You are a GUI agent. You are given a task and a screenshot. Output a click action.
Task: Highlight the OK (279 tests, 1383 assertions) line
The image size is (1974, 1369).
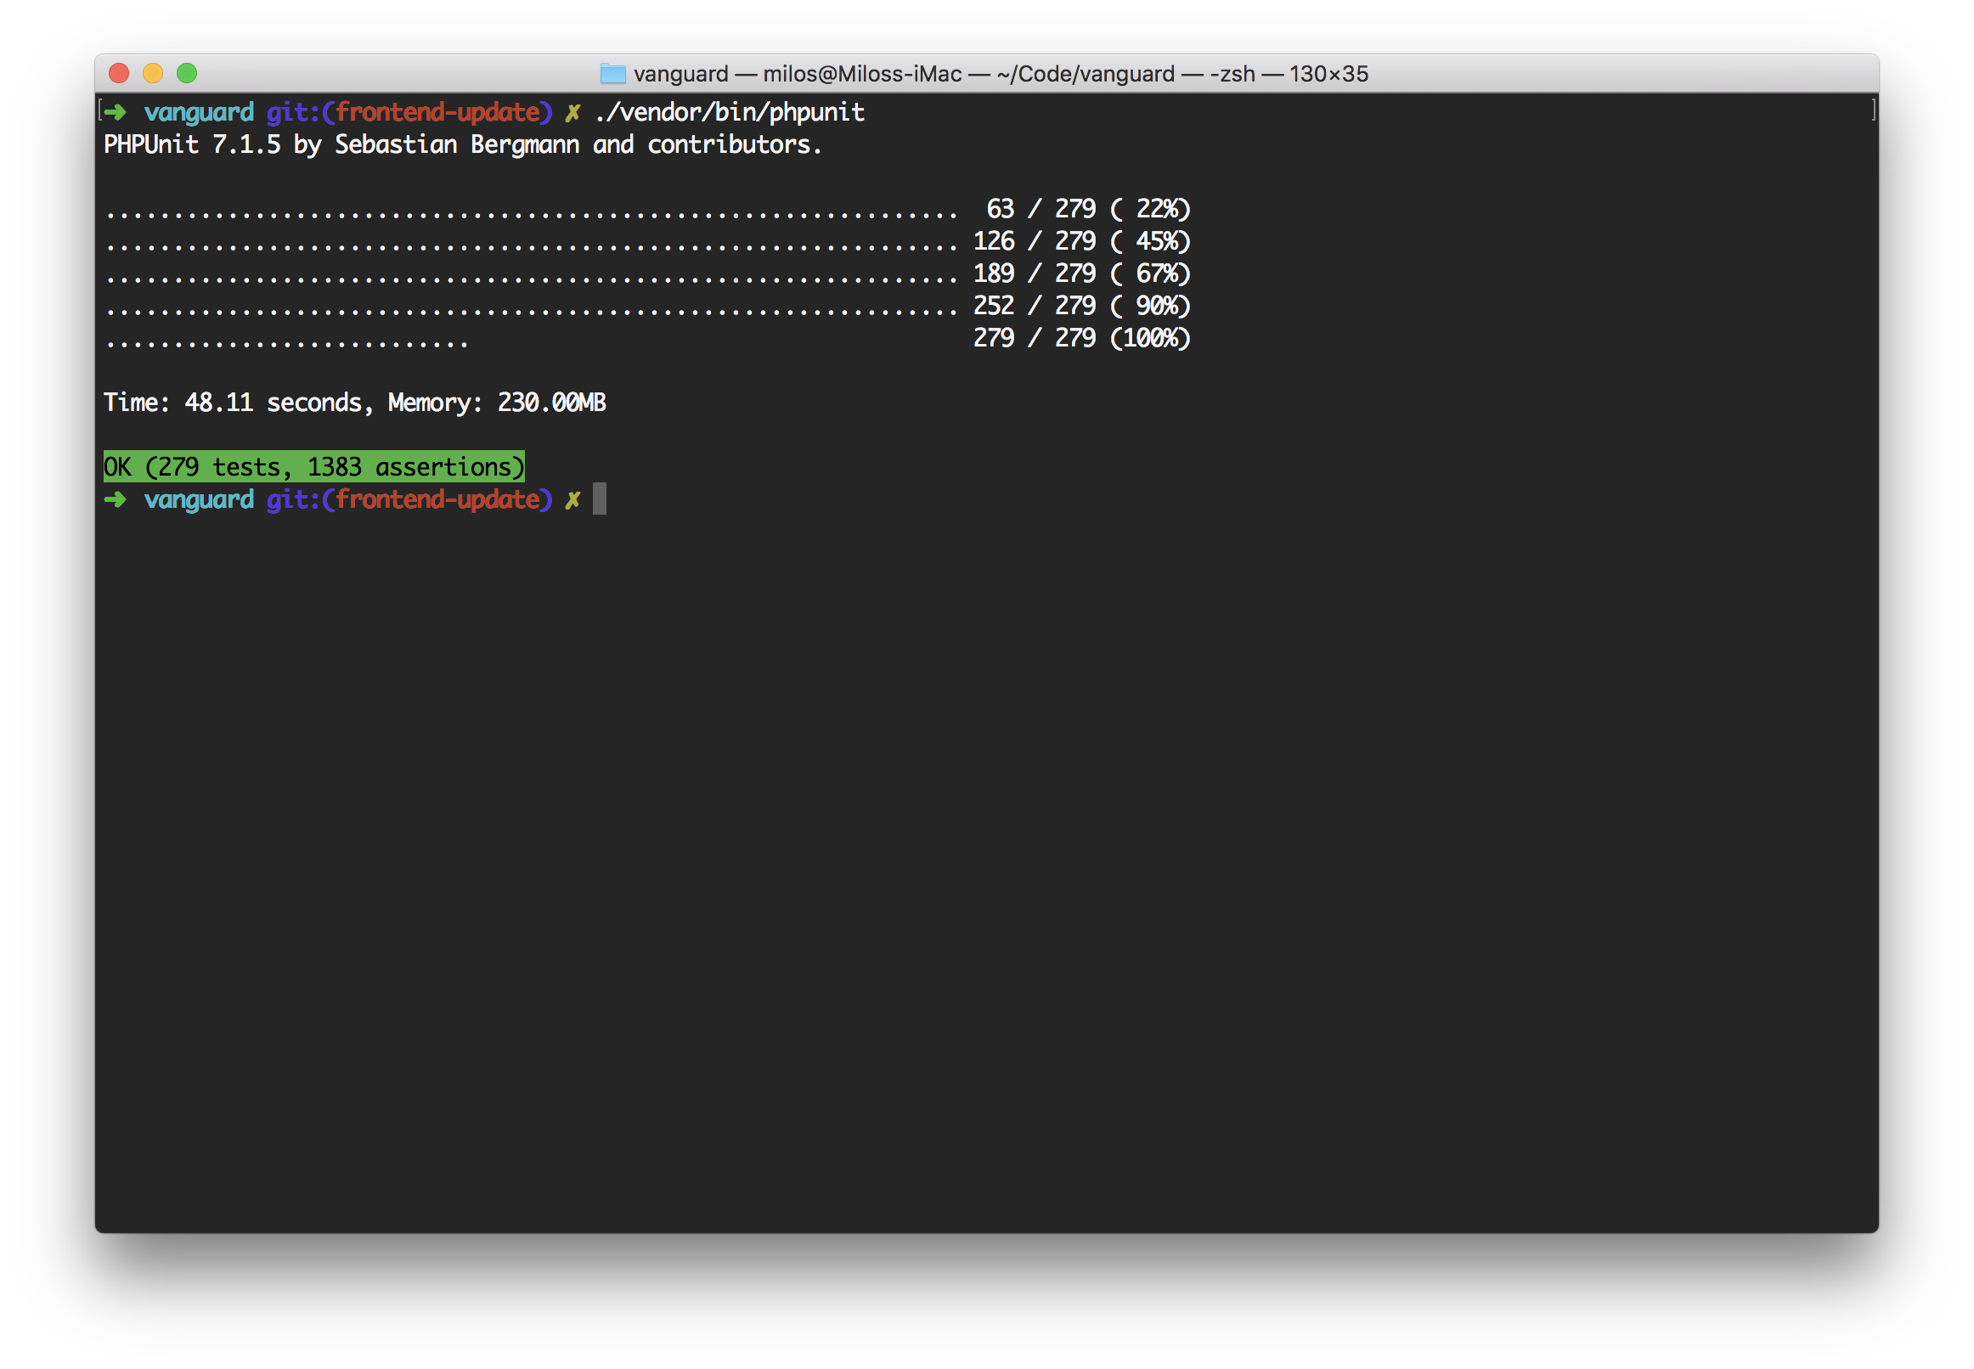(x=314, y=465)
